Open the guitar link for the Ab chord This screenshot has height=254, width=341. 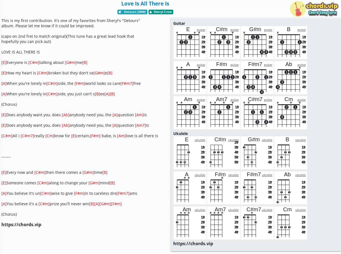(x=302, y=65)
